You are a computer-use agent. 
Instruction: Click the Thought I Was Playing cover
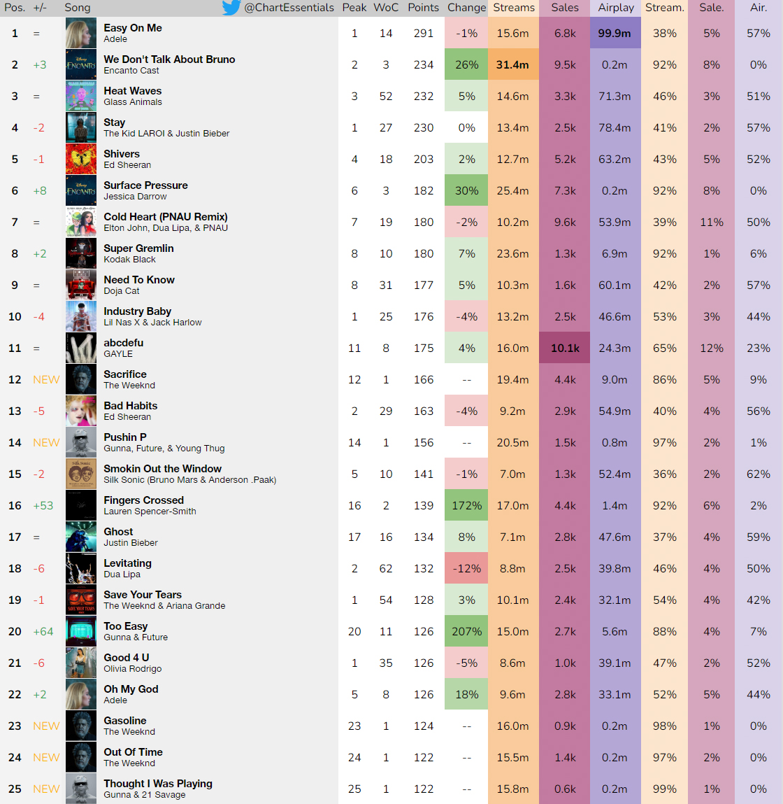tap(81, 789)
